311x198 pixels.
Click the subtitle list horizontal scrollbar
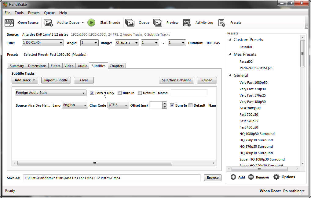click(95, 163)
